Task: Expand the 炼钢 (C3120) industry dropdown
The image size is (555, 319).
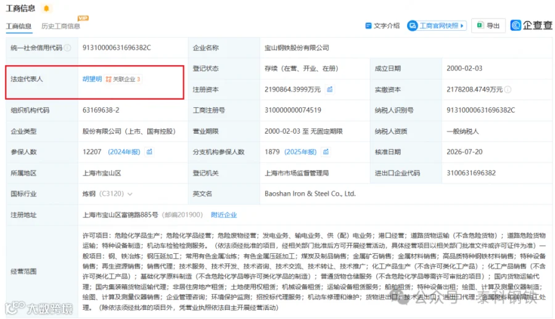Action: (130, 194)
